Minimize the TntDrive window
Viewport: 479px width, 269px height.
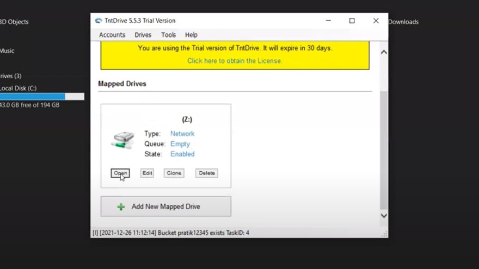point(328,21)
